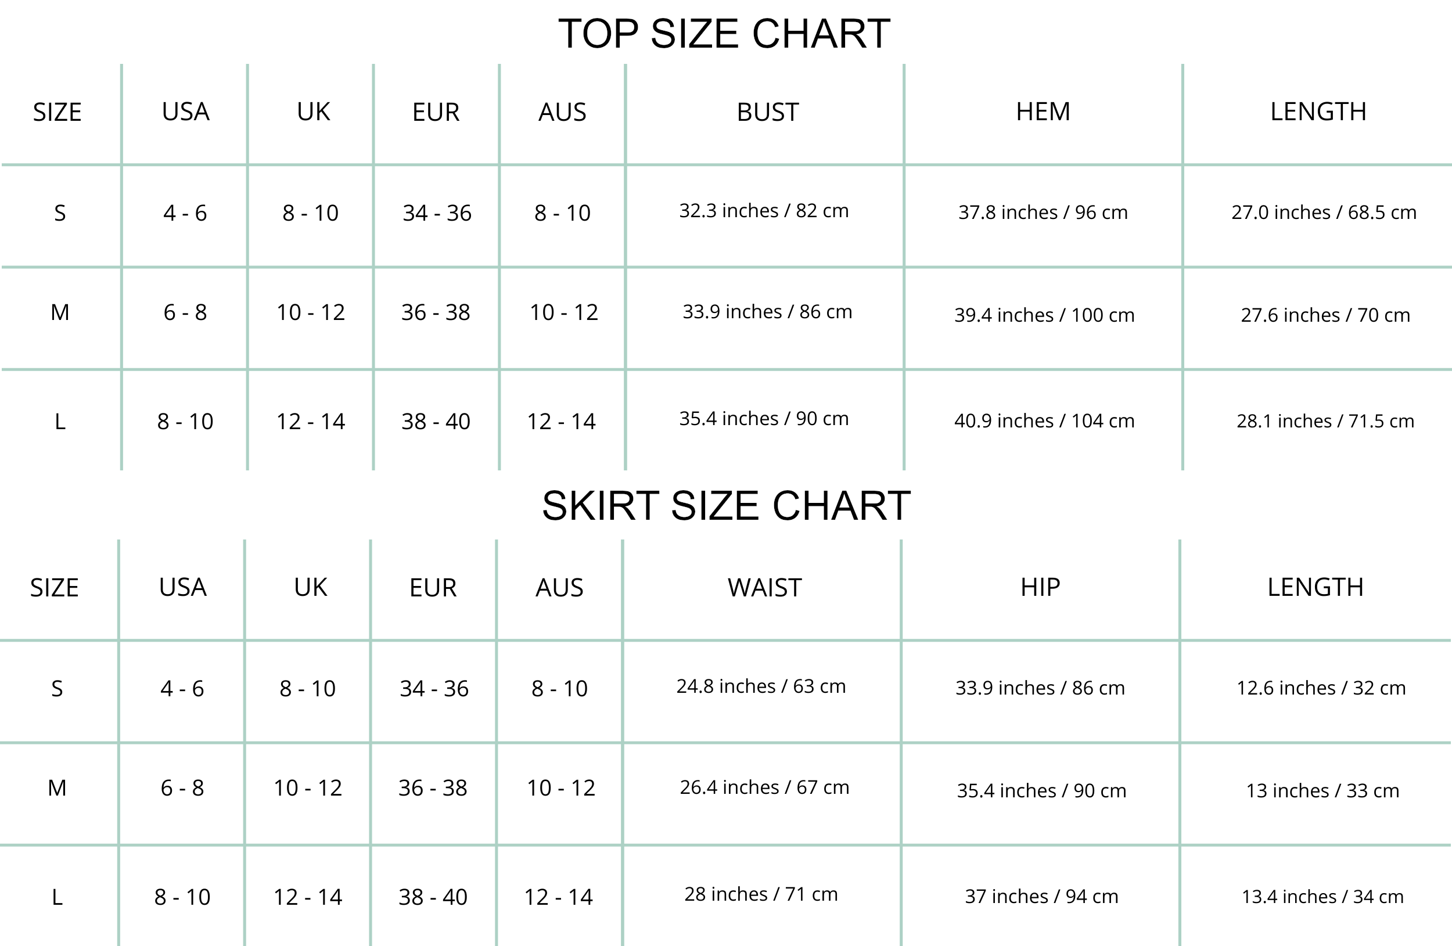
Task: Click waist value 28 inches / 71 cm
Action: click(761, 895)
